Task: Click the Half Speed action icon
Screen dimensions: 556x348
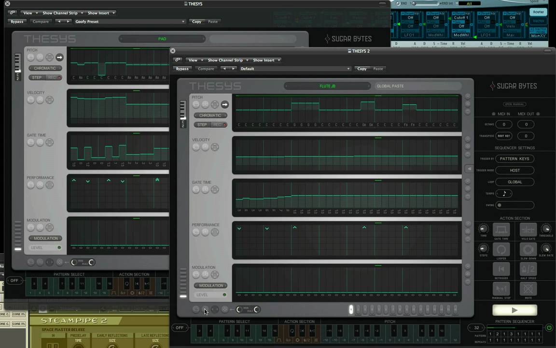Action: tap(528, 269)
